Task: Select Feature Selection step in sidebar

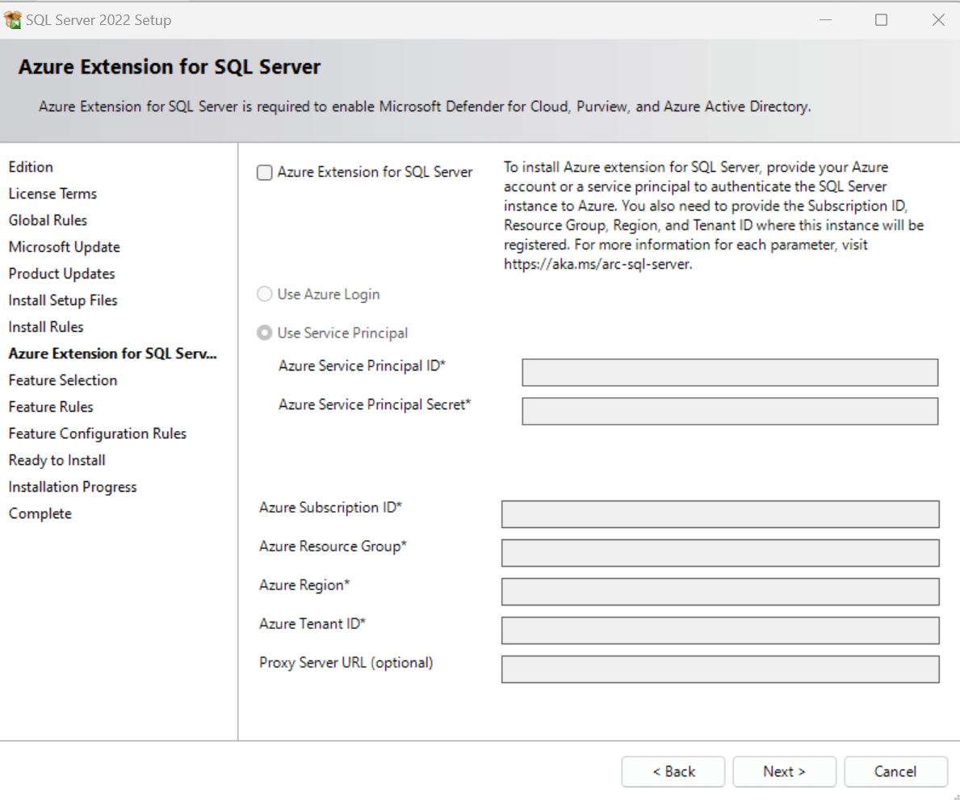Action: [x=63, y=380]
